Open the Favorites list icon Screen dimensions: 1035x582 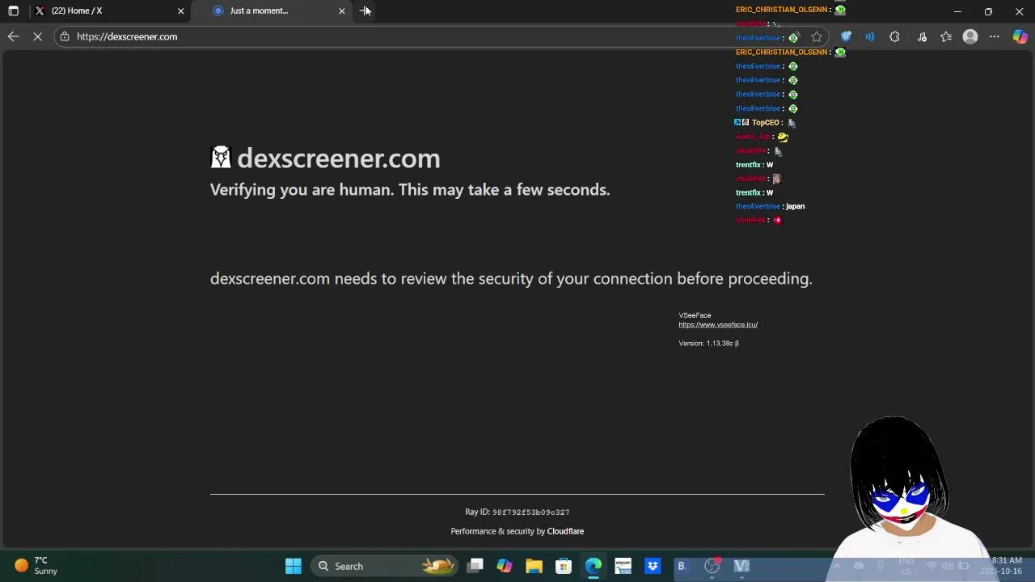point(946,36)
